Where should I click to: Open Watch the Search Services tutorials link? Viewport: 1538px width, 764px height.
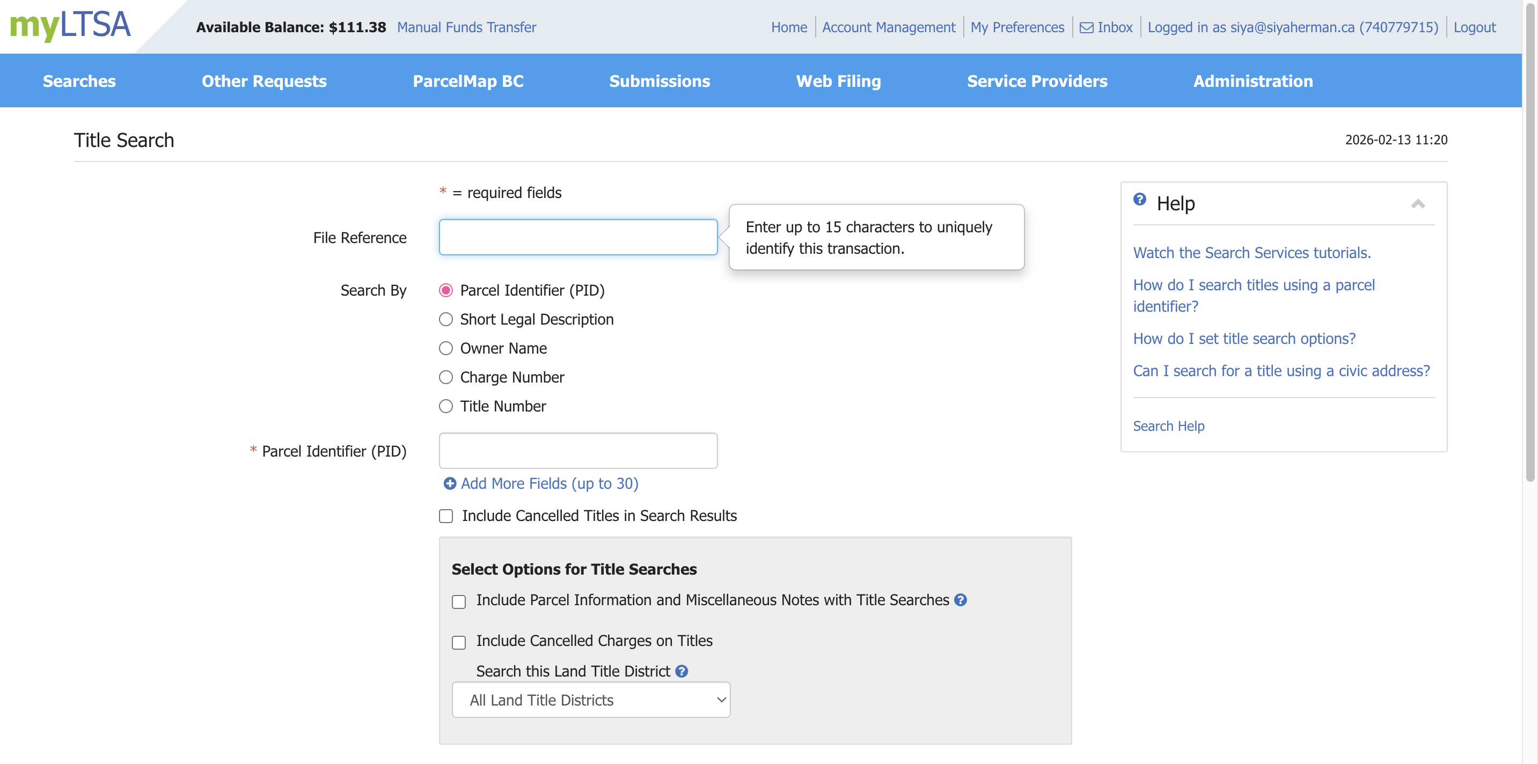(x=1251, y=253)
